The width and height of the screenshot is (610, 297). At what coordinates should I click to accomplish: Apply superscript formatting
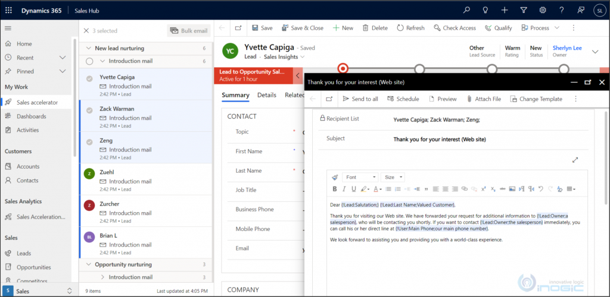(x=484, y=189)
